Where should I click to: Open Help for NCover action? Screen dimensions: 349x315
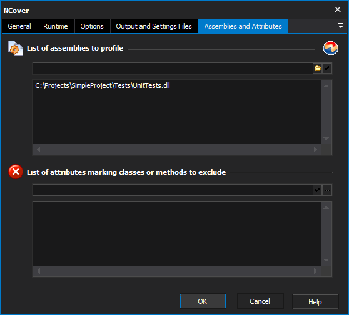(x=315, y=301)
